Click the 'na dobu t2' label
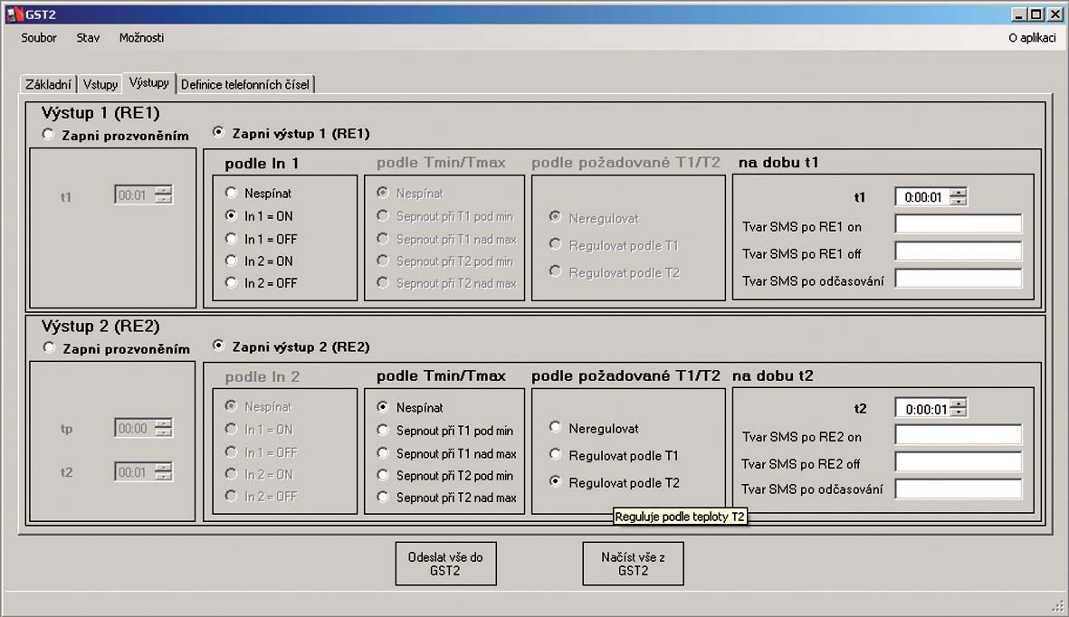Image resolution: width=1069 pixels, height=617 pixels. 772,375
